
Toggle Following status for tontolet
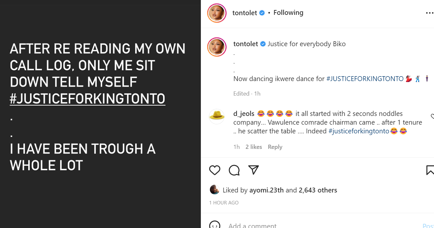pos(288,13)
